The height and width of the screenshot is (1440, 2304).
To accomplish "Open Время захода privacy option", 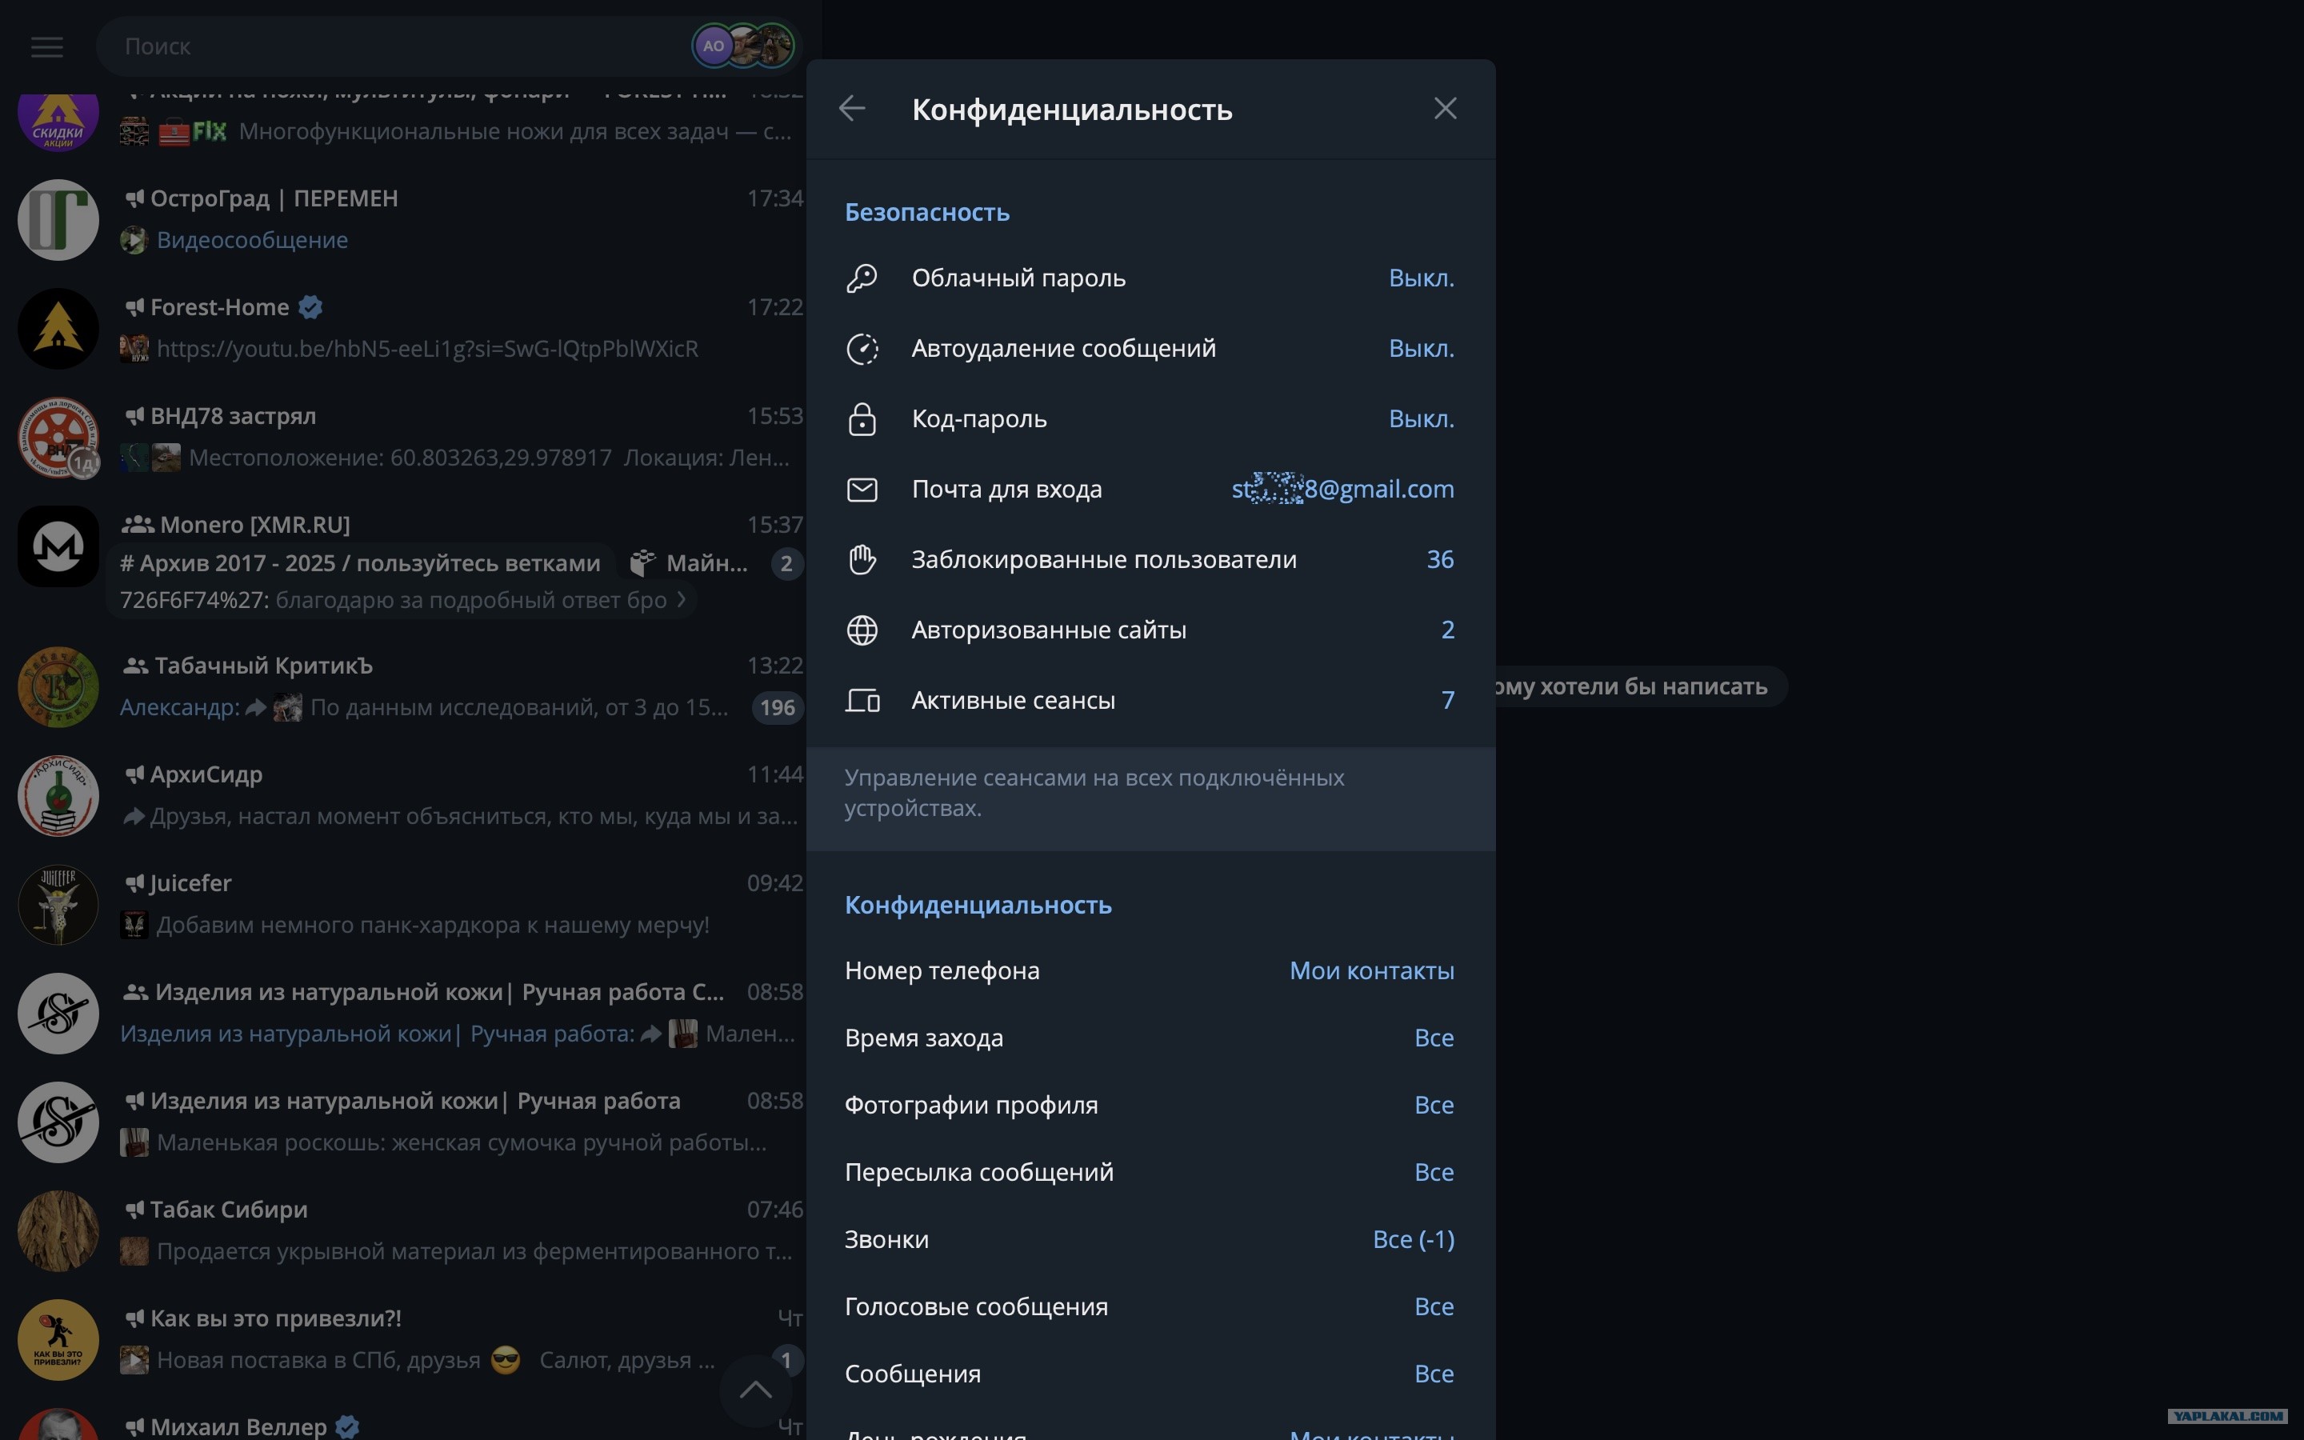I will [x=1150, y=1038].
